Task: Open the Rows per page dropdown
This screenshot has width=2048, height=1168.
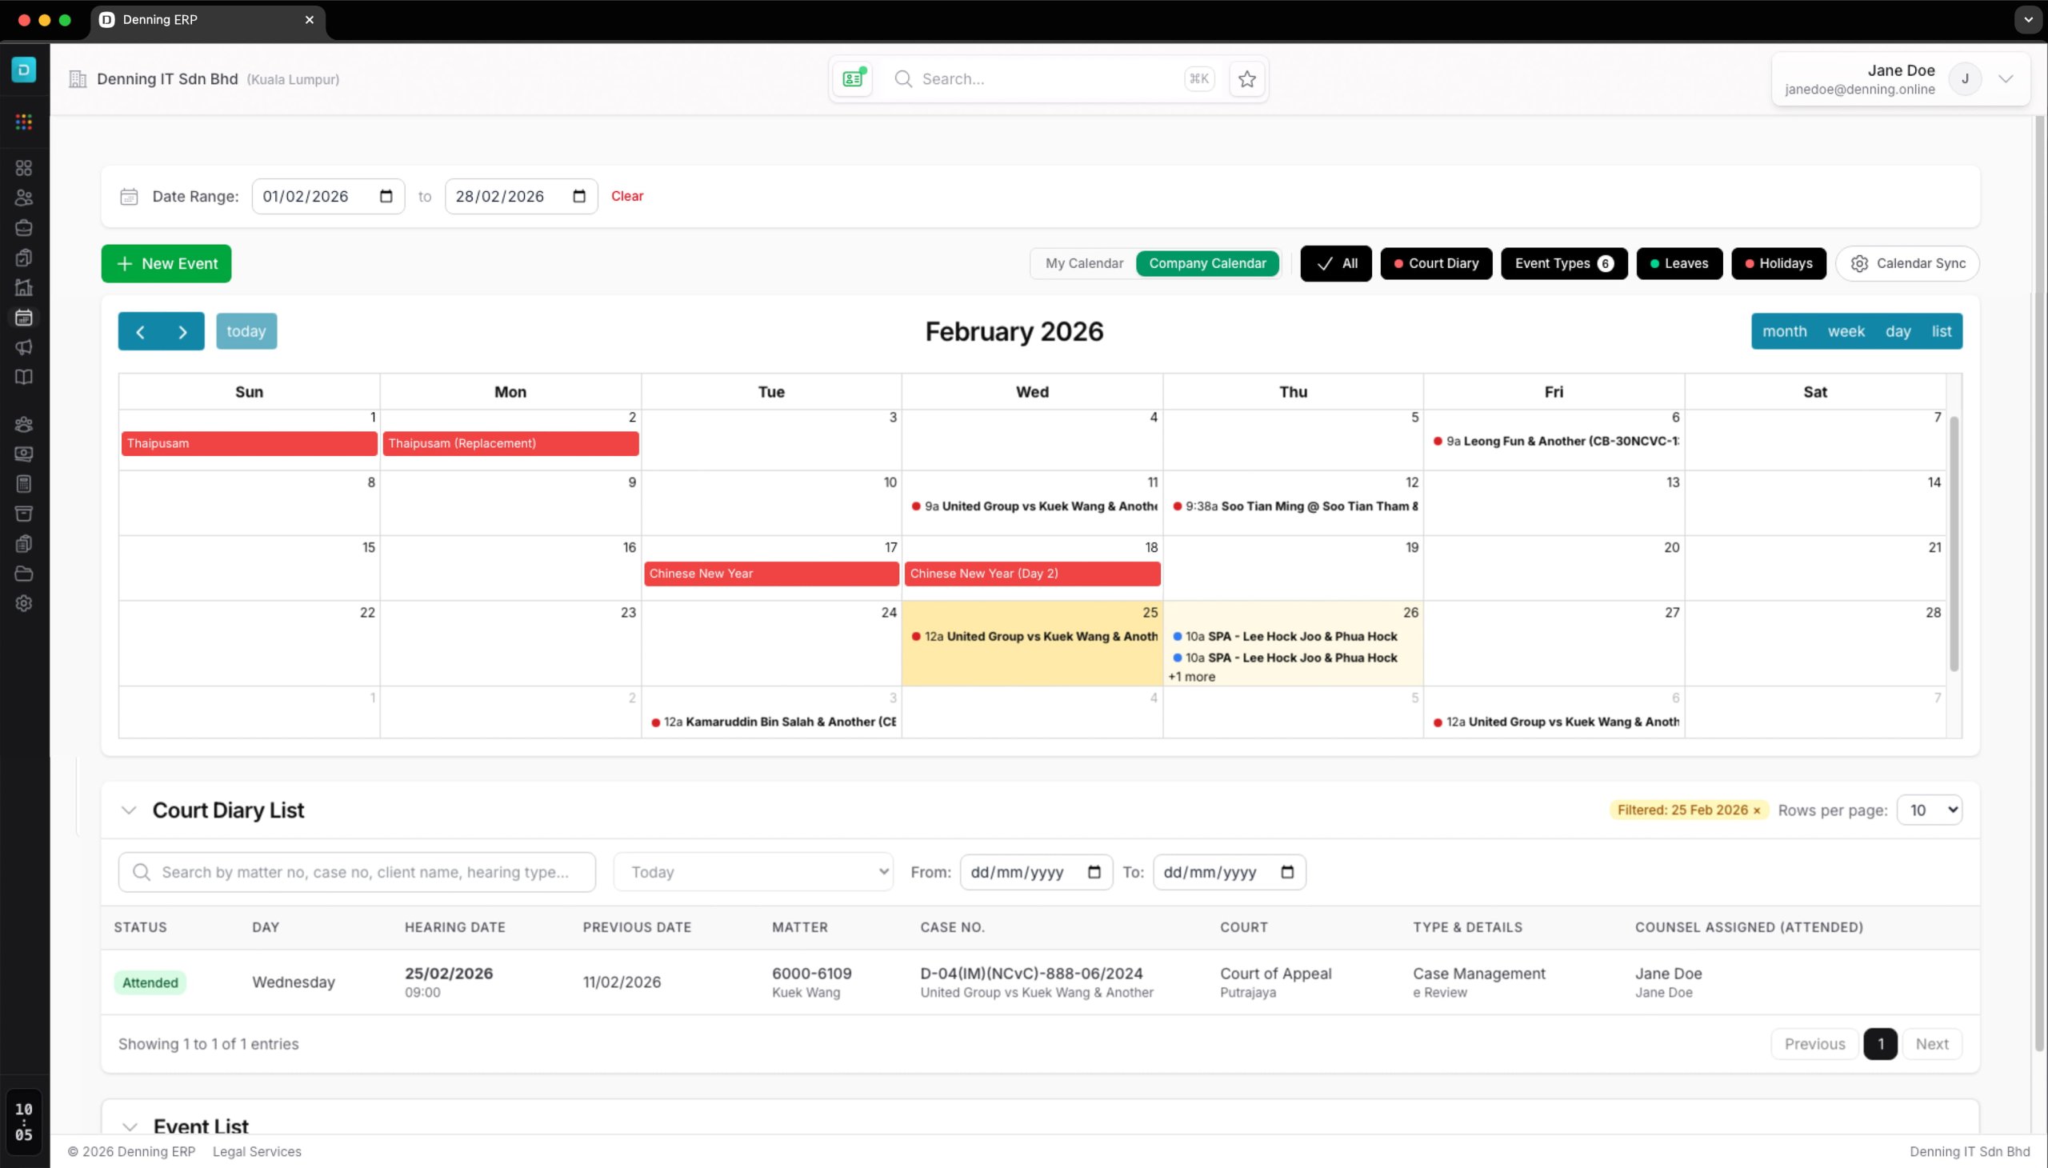Action: (1929, 810)
